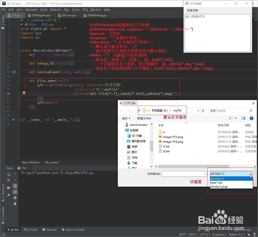
Task: Clear run output with trash icon
Action: tap(15, 204)
